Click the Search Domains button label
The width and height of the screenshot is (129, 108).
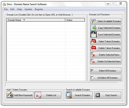82,95
